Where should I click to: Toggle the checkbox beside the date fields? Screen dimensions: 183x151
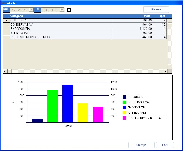coord(69,10)
